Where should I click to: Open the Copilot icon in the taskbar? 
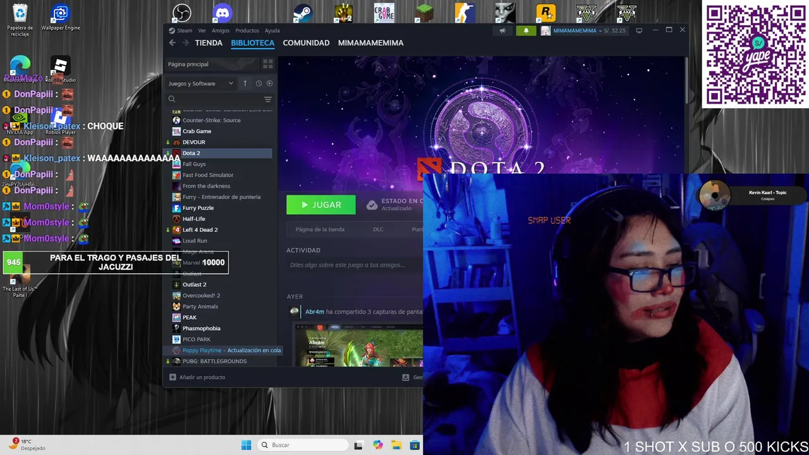pyautogui.click(x=378, y=445)
